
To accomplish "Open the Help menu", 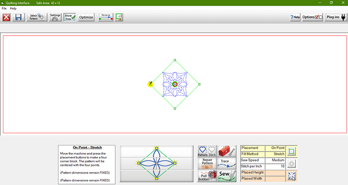I will (x=13, y=8).
